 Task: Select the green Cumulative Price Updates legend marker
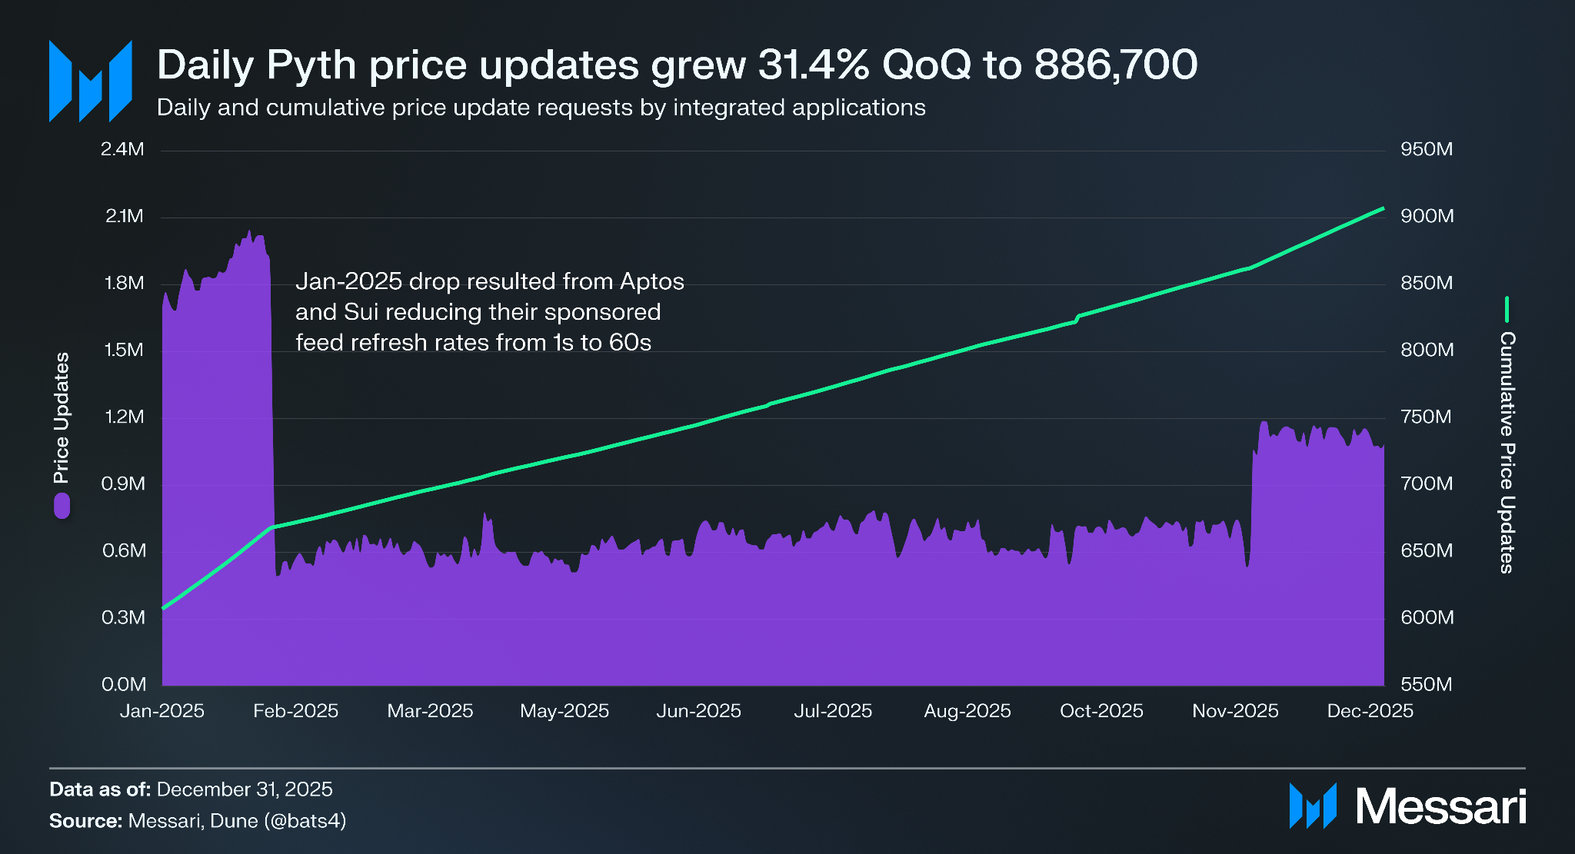click(1507, 309)
